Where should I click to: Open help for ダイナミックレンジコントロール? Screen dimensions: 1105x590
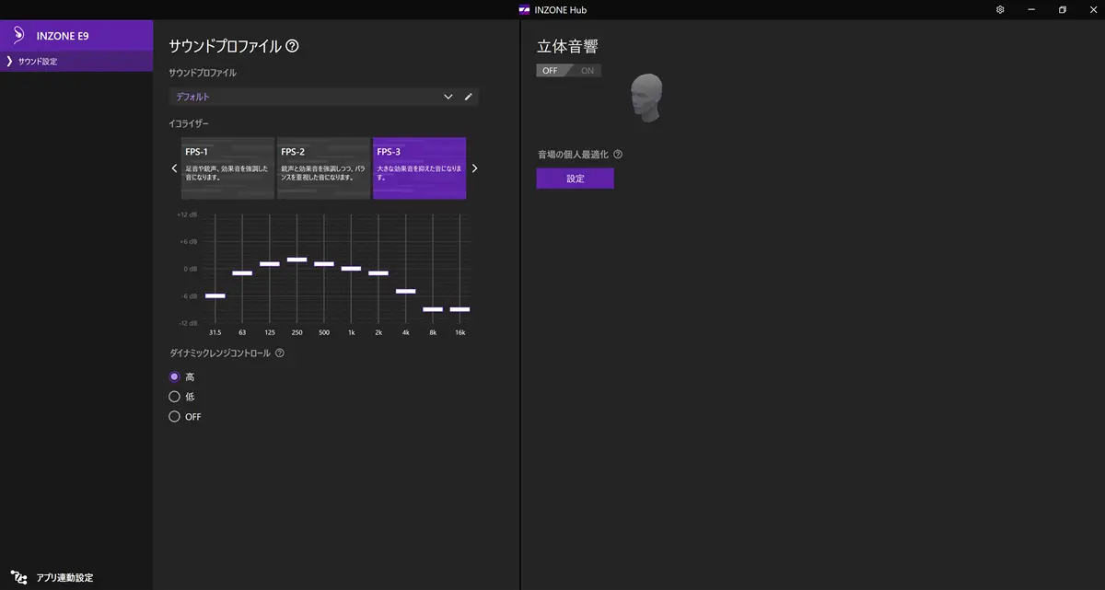279,353
